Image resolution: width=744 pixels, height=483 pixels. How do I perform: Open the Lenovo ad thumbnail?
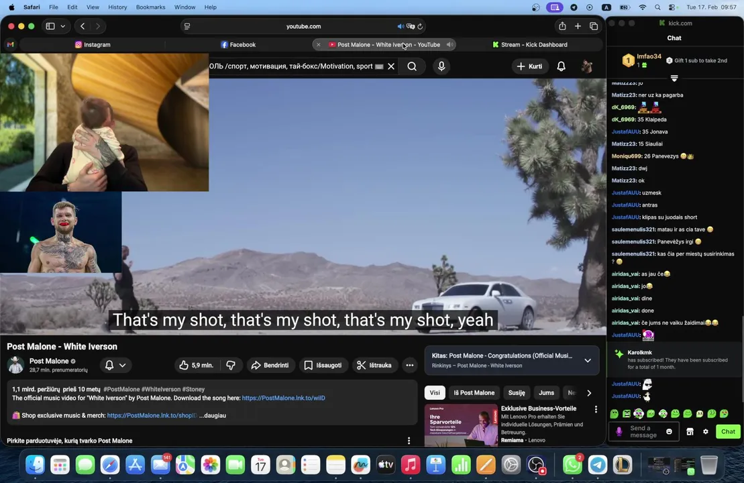[x=461, y=425]
